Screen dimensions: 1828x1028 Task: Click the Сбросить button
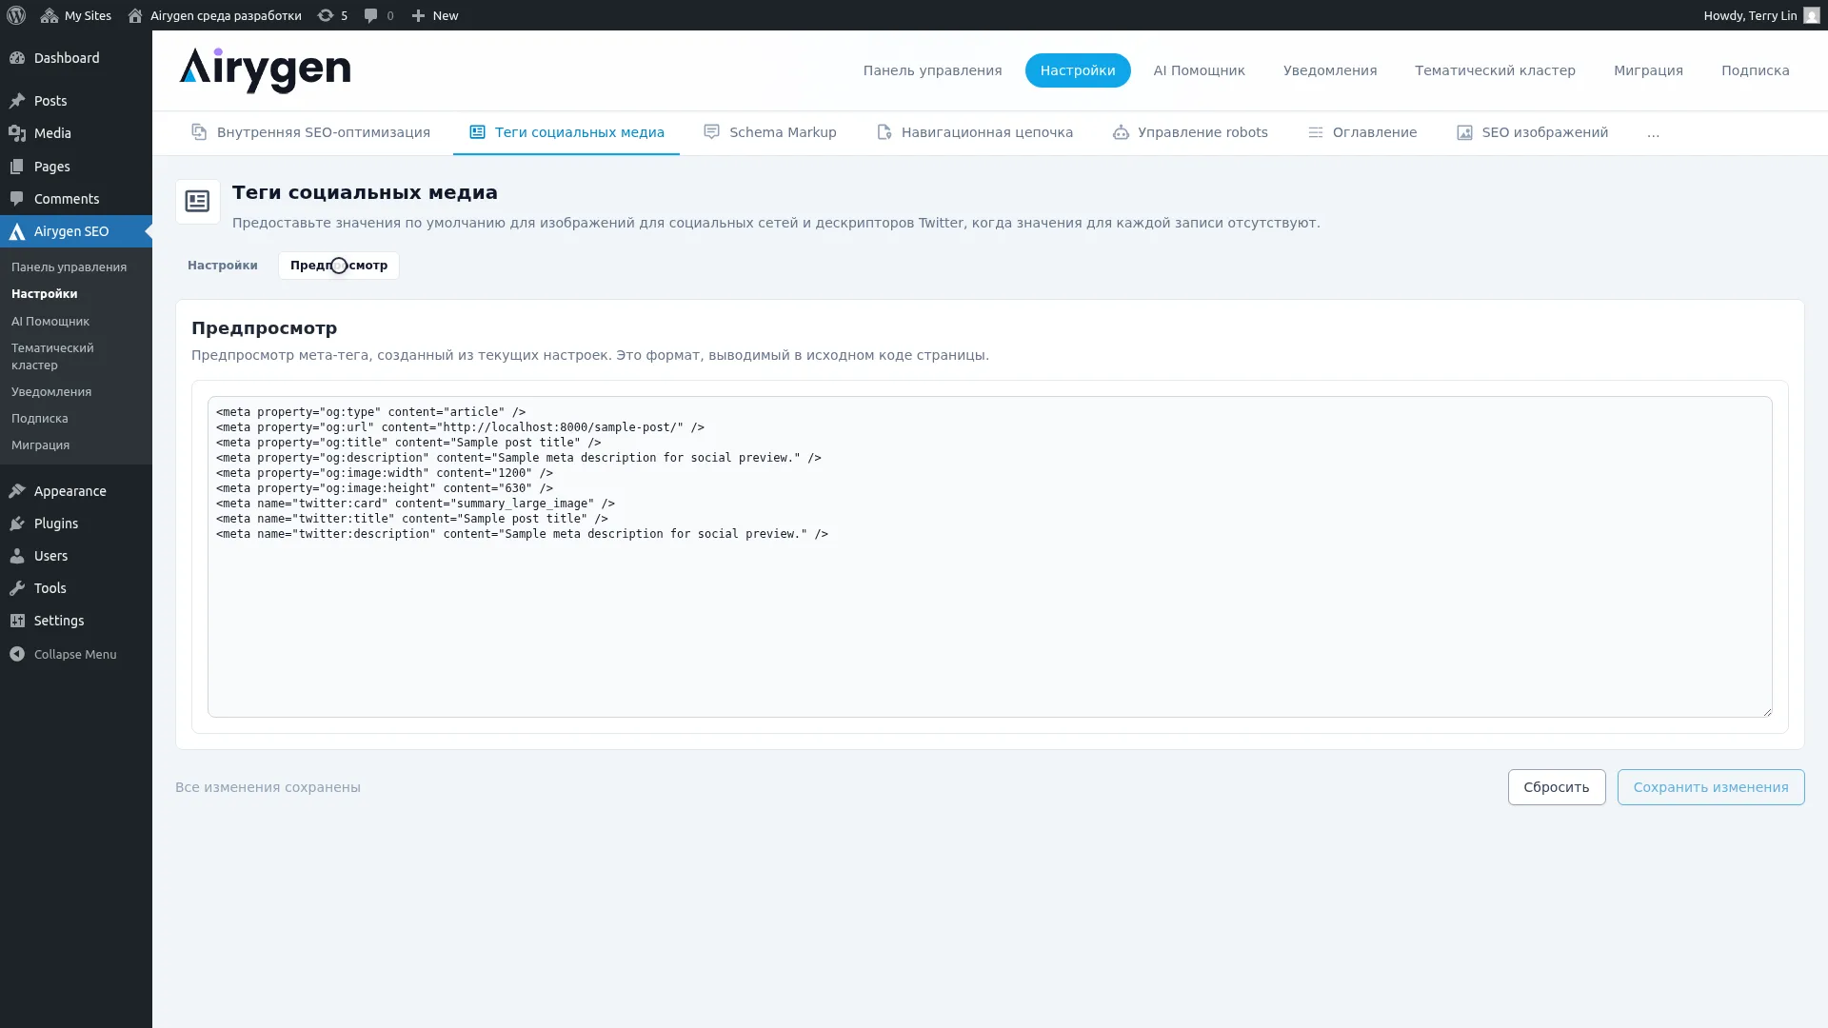coord(1557,787)
